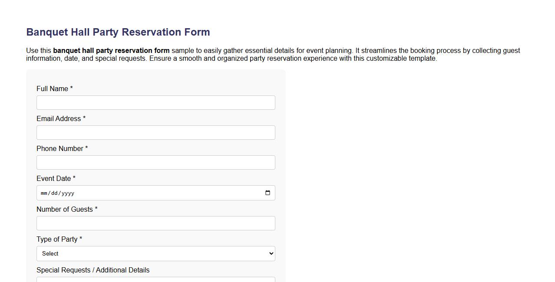Select the banquet hall form heading

(x=118, y=32)
